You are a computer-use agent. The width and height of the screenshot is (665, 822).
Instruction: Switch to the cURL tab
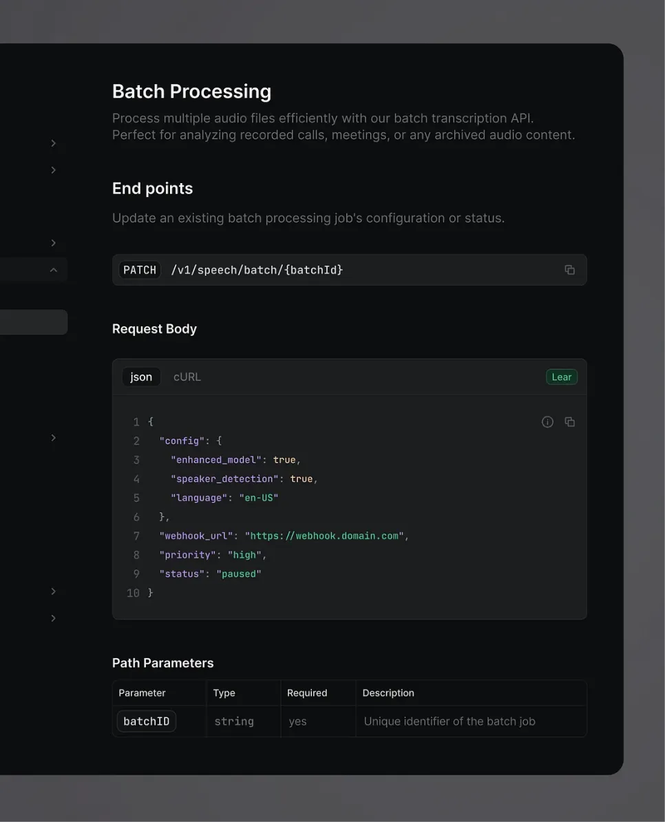coord(187,377)
